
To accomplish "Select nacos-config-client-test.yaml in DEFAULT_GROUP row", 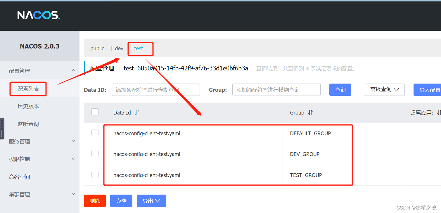I will coord(147,134).
